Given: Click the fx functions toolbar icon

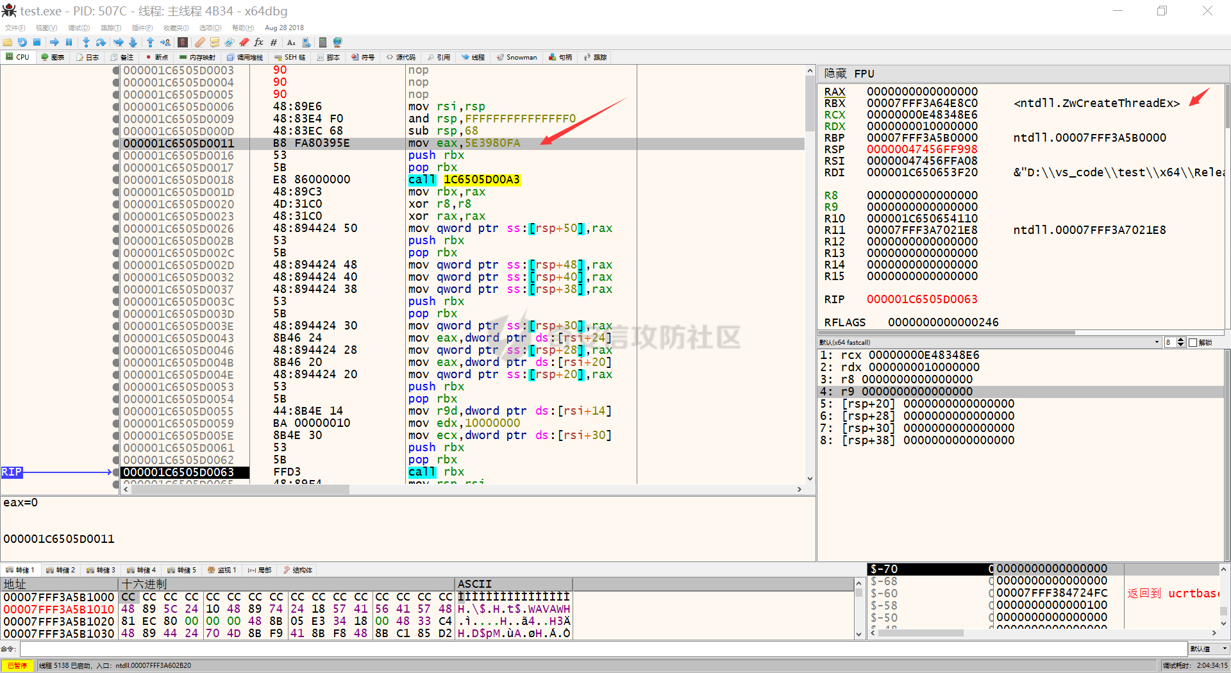Looking at the screenshot, I should (258, 42).
